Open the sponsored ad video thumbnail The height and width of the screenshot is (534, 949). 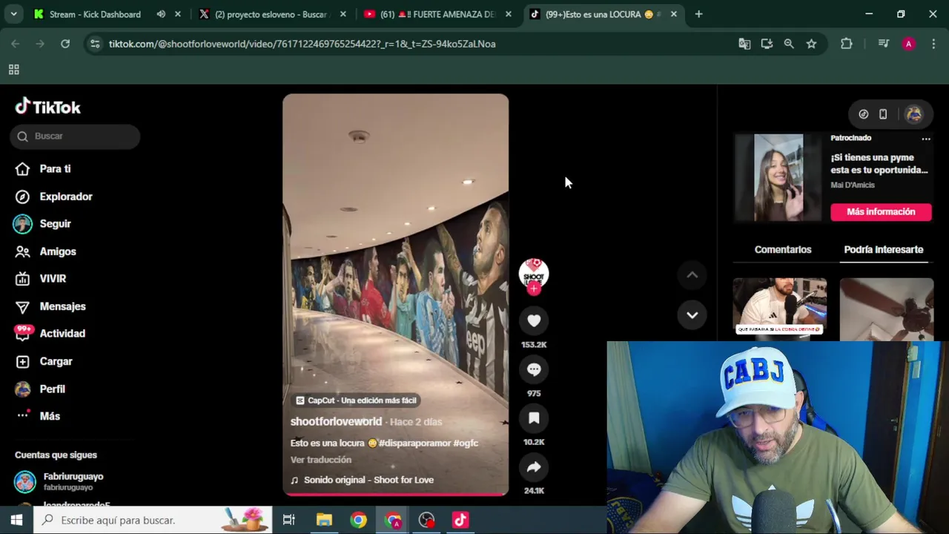pos(778,178)
